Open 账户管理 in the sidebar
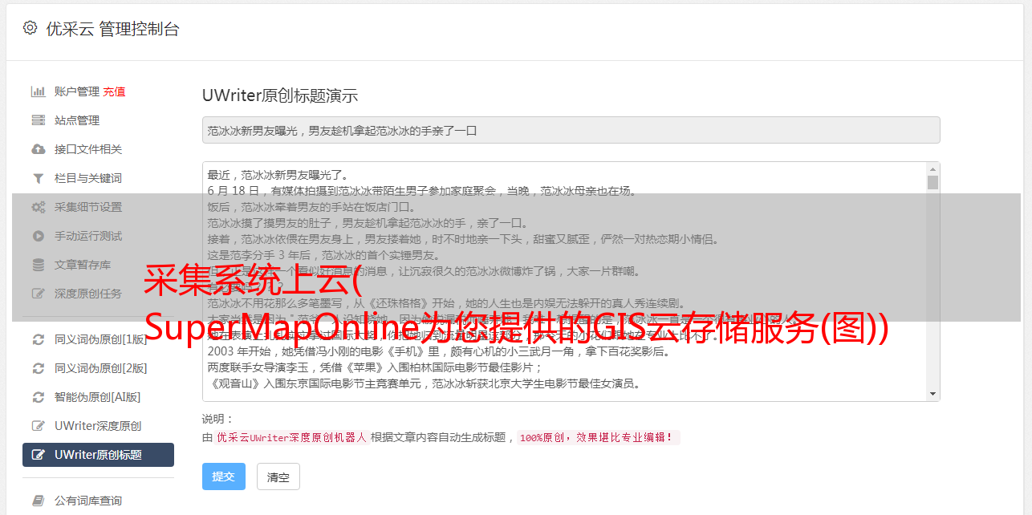Image resolution: width=1032 pixels, height=515 pixels. (x=77, y=91)
